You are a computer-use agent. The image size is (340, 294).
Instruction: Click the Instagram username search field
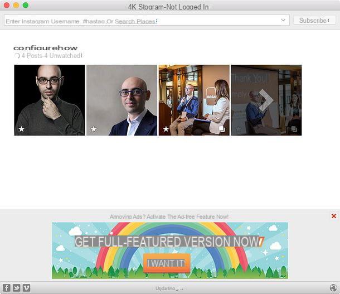click(x=147, y=20)
